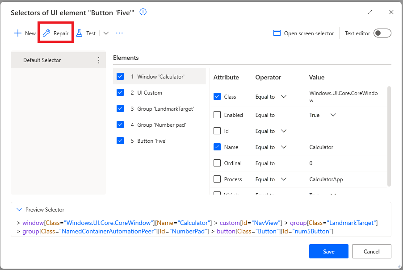Select the Default Selector list item
The width and height of the screenshot is (403, 270).
[42, 60]
